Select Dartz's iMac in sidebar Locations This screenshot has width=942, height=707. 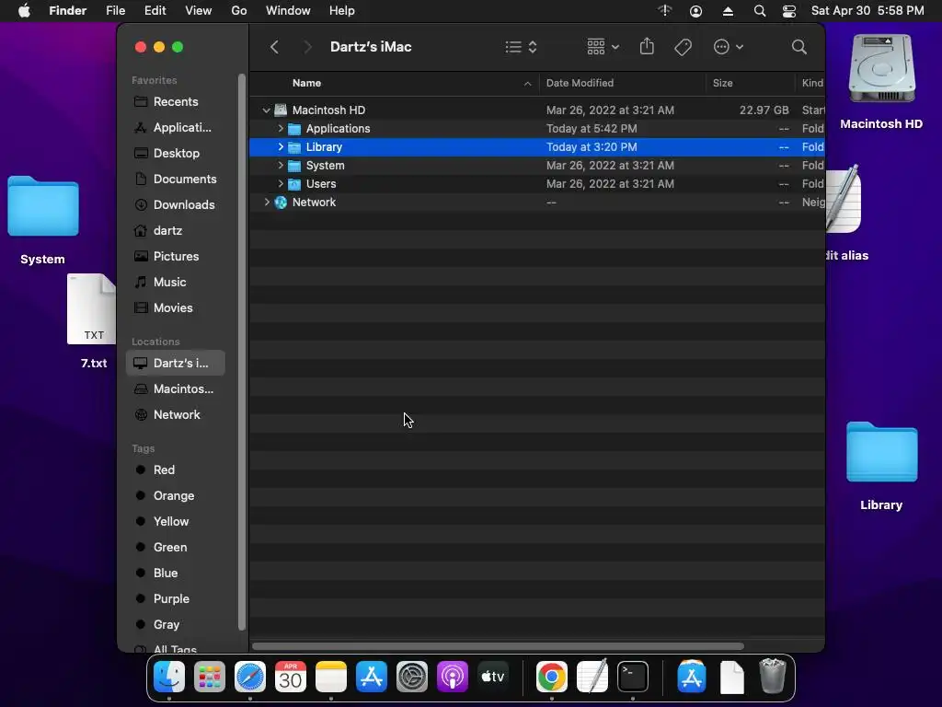(x=176, y=363)
